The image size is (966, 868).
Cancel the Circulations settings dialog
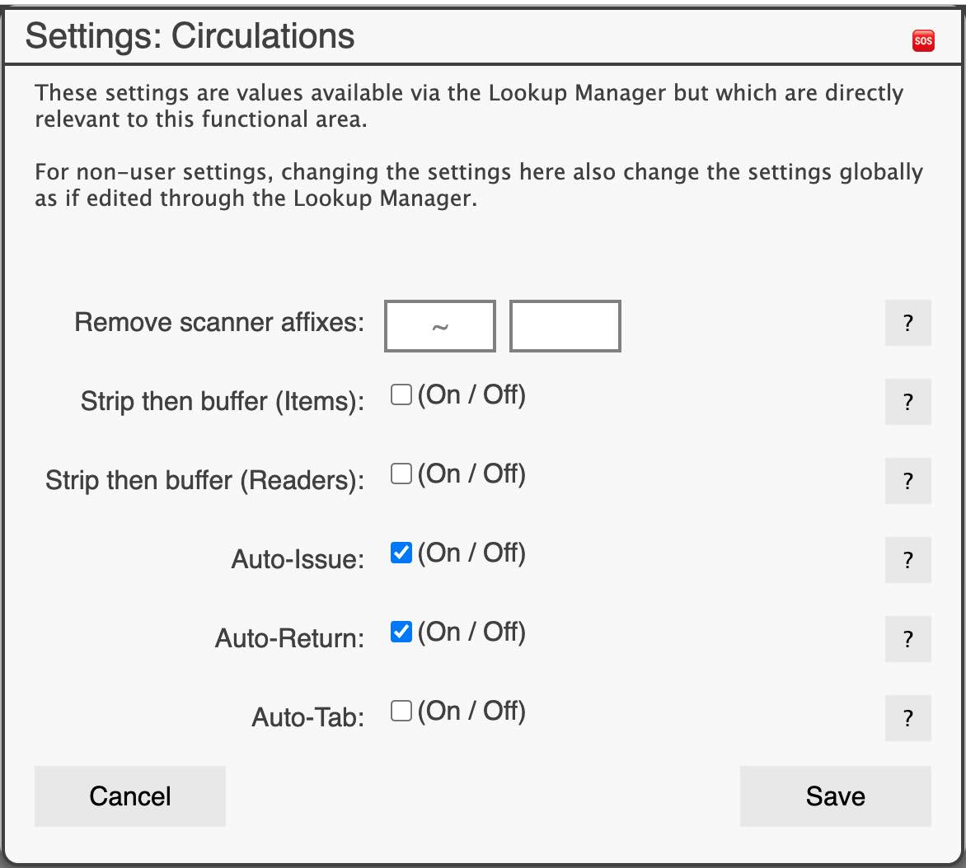coord(130,796)
